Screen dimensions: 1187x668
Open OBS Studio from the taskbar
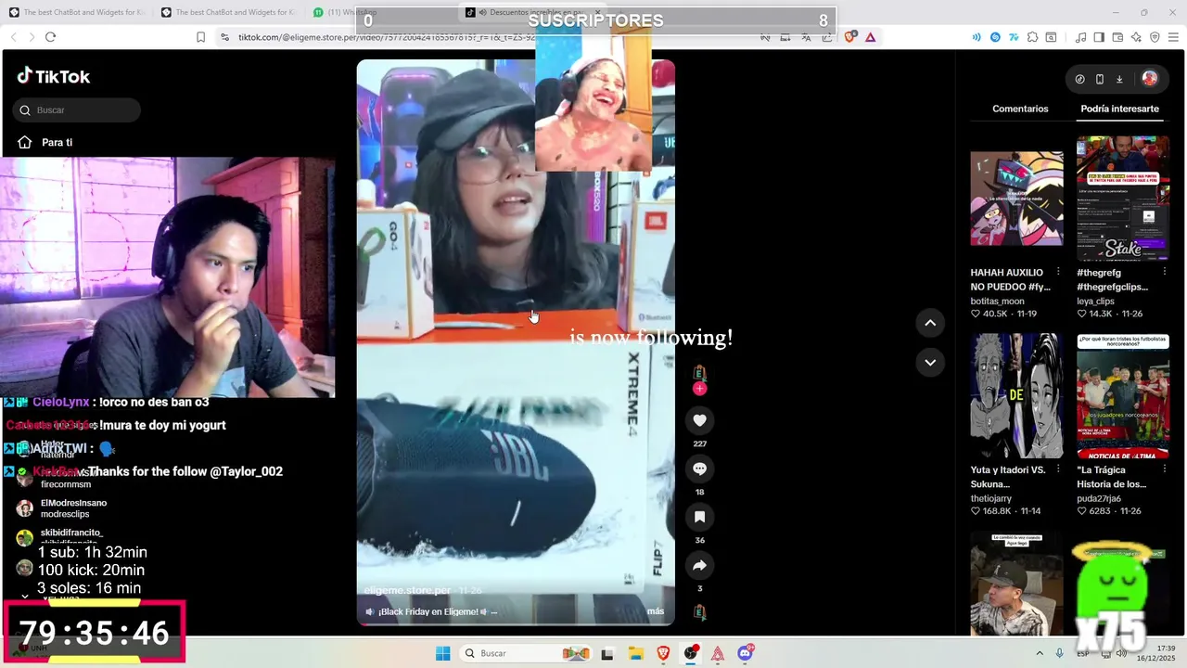[x=691, y=653]
